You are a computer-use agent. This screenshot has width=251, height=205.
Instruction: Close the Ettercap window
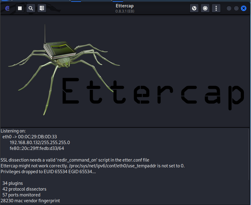point(244,8)
